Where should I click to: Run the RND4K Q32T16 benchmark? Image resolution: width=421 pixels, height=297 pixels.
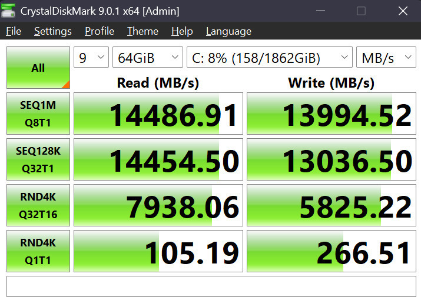pos(38,205)
